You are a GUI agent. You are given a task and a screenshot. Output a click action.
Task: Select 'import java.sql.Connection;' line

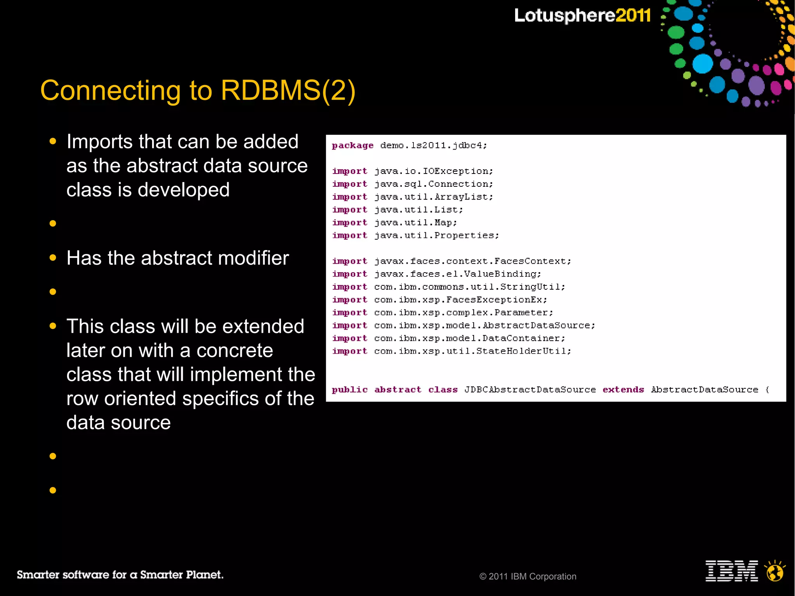(413, 184)
